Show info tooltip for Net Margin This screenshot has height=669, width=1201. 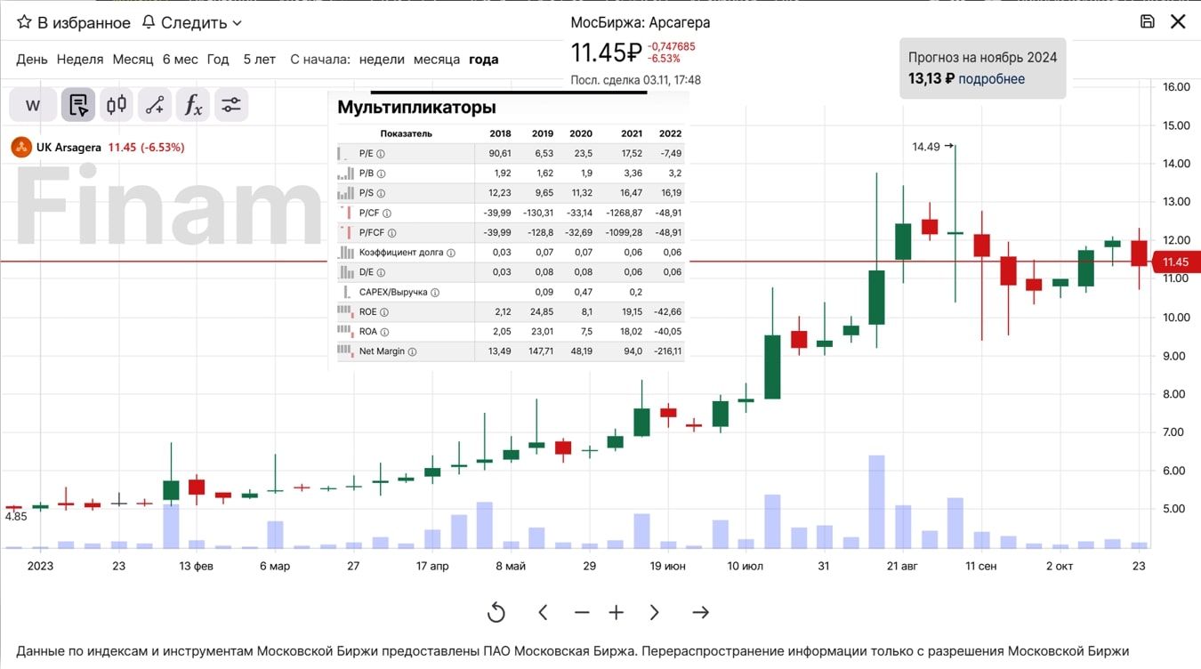(412, 351)
